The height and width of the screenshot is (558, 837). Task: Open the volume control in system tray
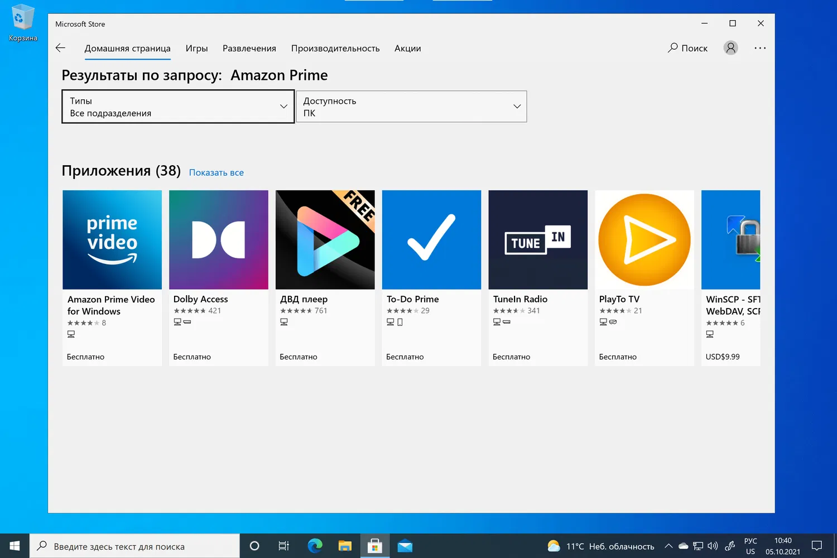point(713,546)
